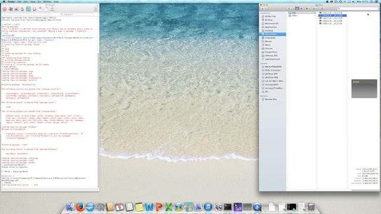The width and height of the screenshot is (381, 214).
Task: Open Pictures from Finder sidebar
Action: tap(268, 49)
